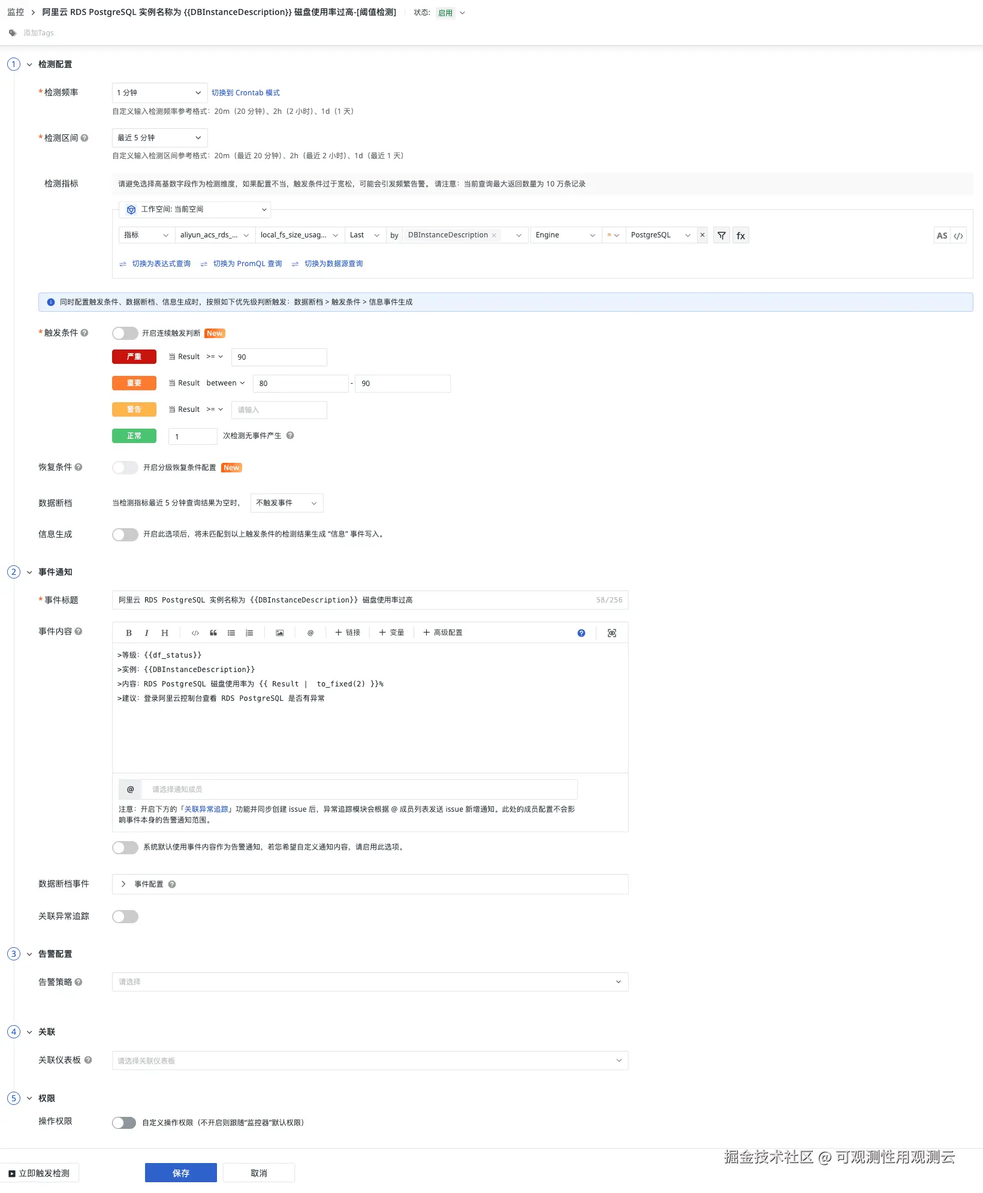This screenshot has width=983, height=1193.
Task: Open monitor status dropdown
Action: click(451, 13)
